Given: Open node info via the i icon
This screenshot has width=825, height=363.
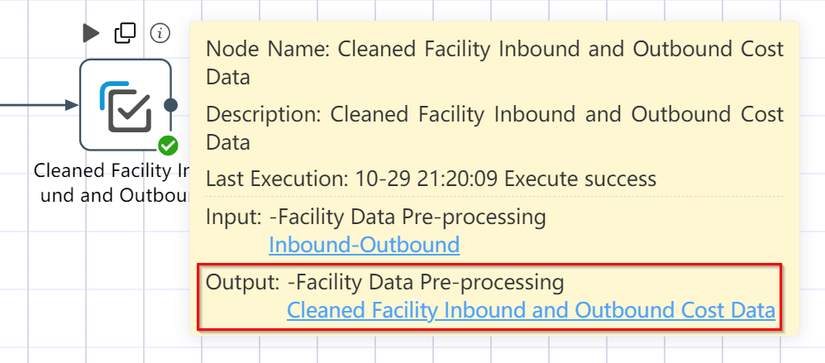Looking at the screenshot, I should coord(160,33).
